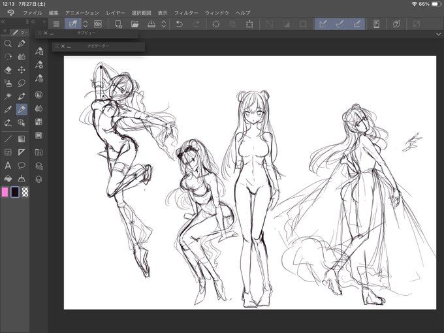Open the Sub View panel menu
Screen dimensions: 444x333
tap(39, 33)
